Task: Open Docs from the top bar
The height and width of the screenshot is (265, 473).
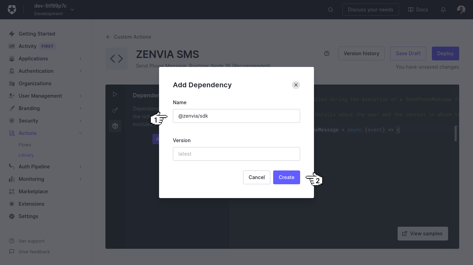Action: [x=418, y=10]
